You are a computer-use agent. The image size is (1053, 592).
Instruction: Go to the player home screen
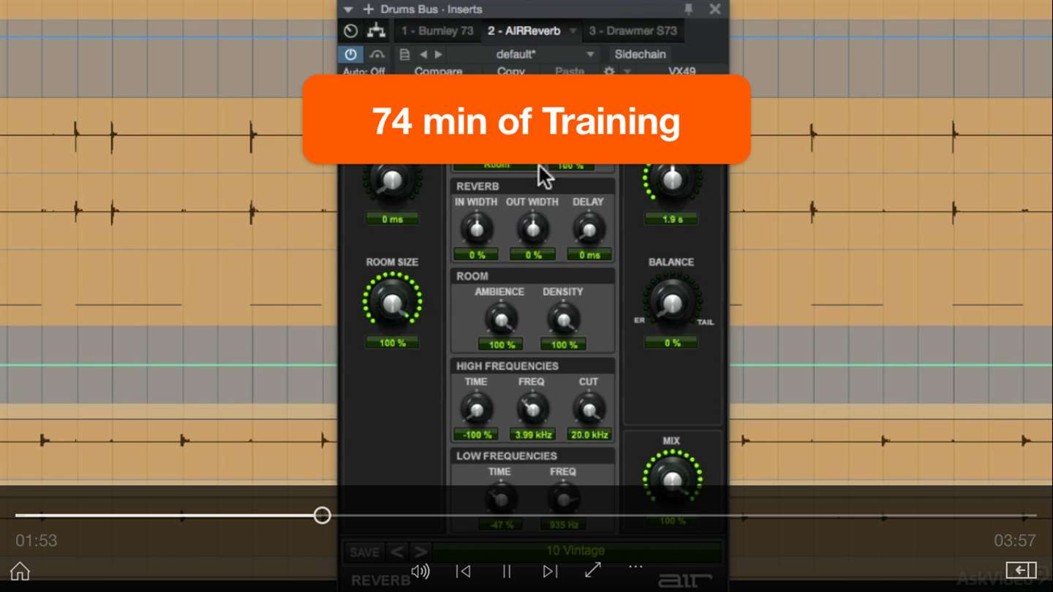click(20, 571)
